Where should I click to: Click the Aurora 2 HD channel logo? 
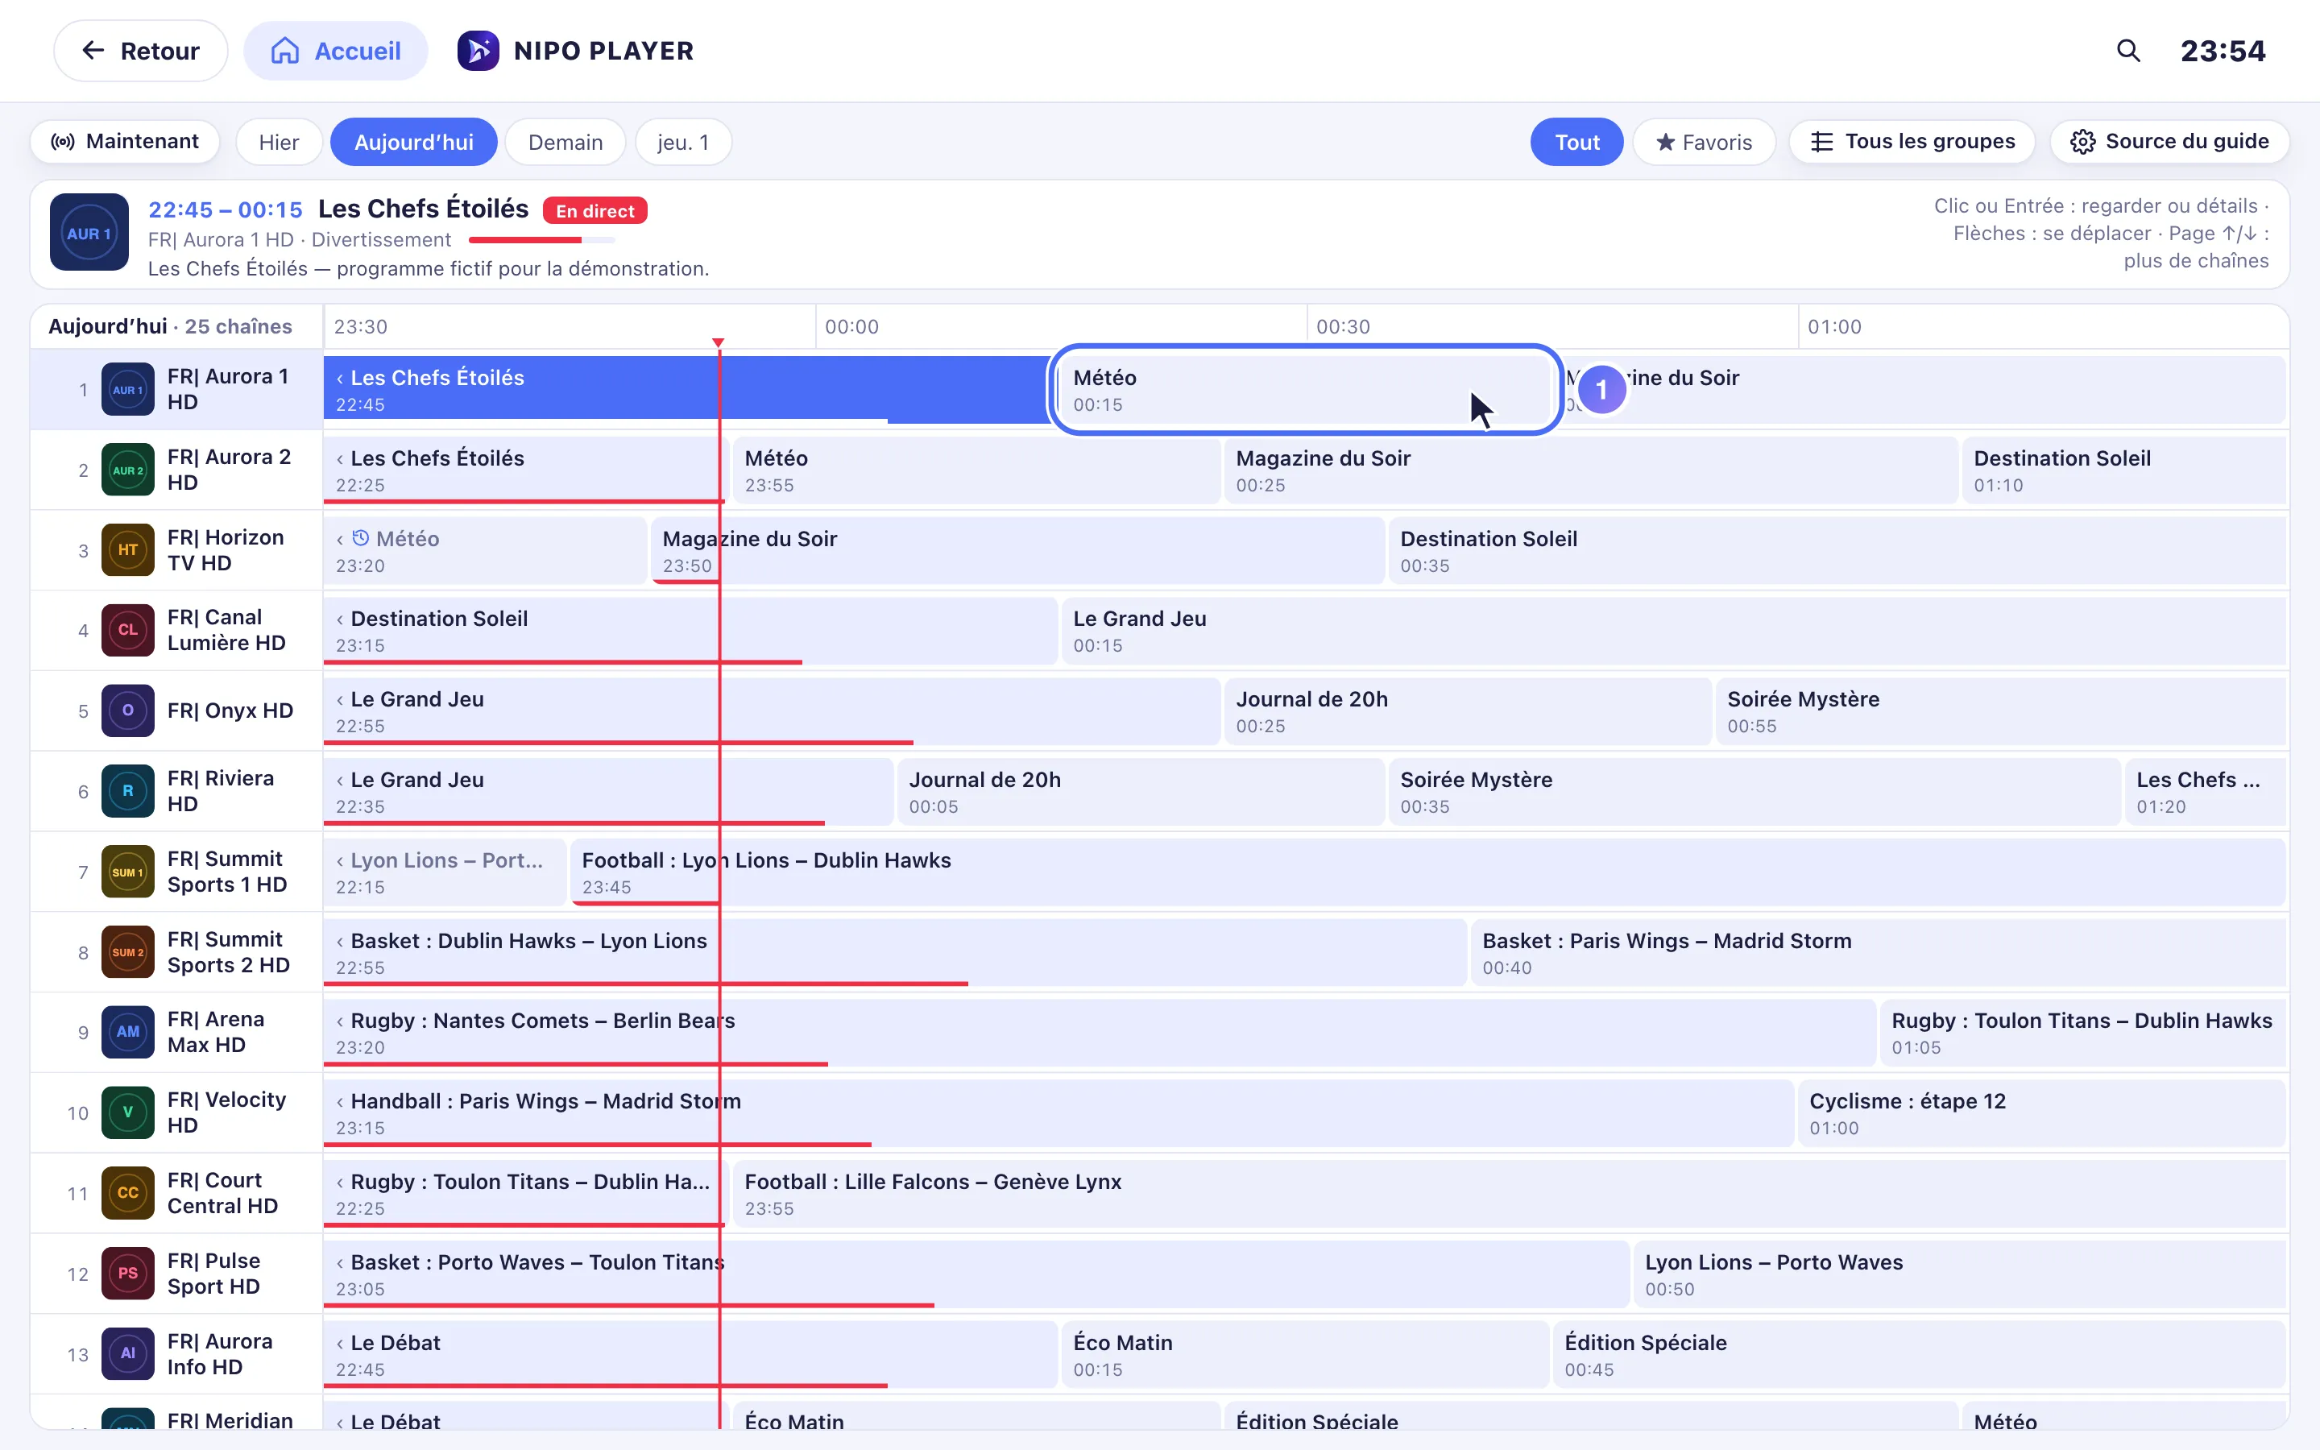click(x=127, y=470)
